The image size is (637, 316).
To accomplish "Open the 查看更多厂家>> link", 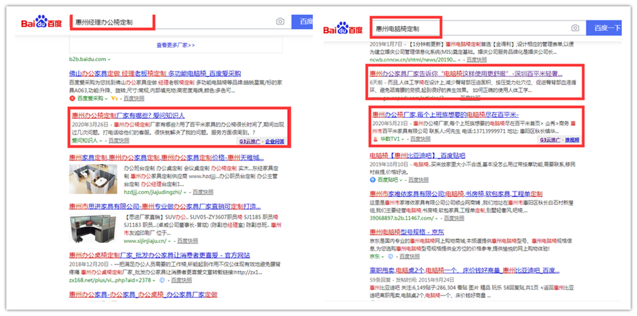I will point(176,45).
